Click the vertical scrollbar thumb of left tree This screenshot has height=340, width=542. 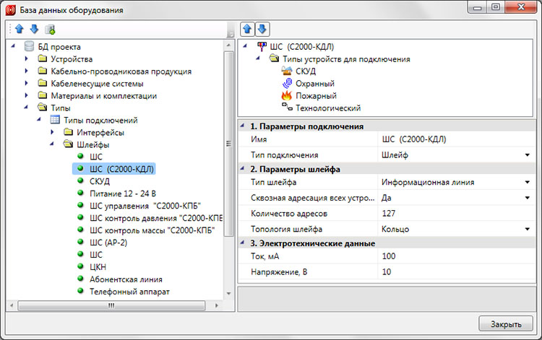pyautogui.click(x=228, y=144)
